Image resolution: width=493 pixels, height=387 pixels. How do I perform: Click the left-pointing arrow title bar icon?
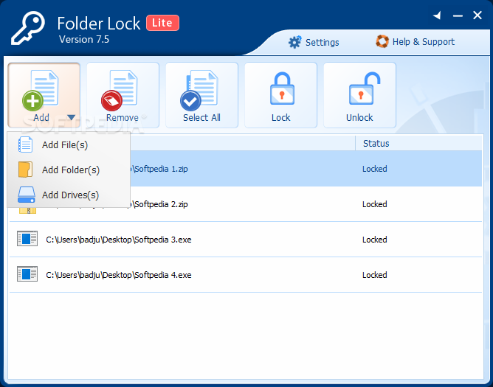437,15
